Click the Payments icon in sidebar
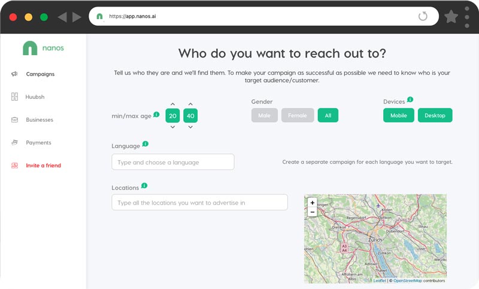479x289 pixels. [x=14, y=142]
